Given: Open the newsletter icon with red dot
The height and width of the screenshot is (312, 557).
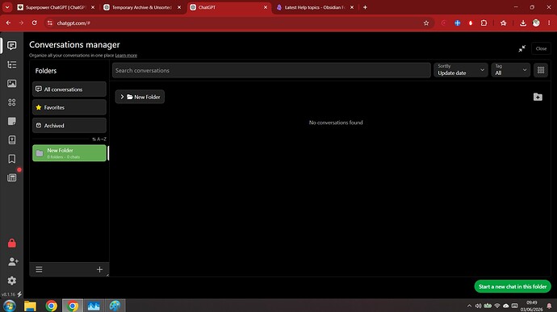Looking at the screenshot, I should click(x=12, y=177).
